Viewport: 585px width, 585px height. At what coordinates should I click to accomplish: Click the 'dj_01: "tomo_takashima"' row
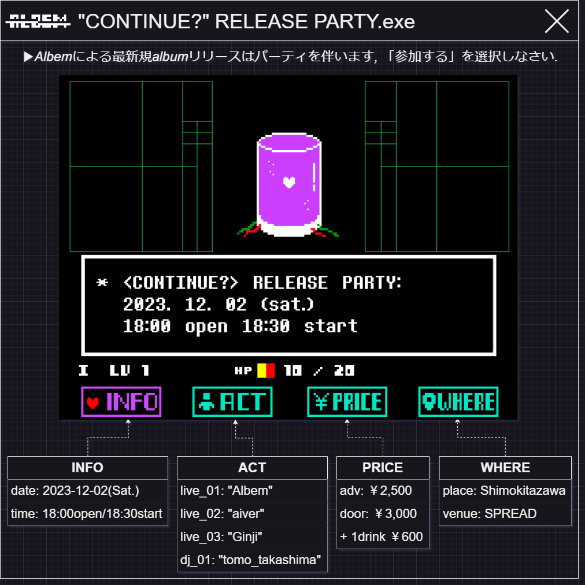252,560
